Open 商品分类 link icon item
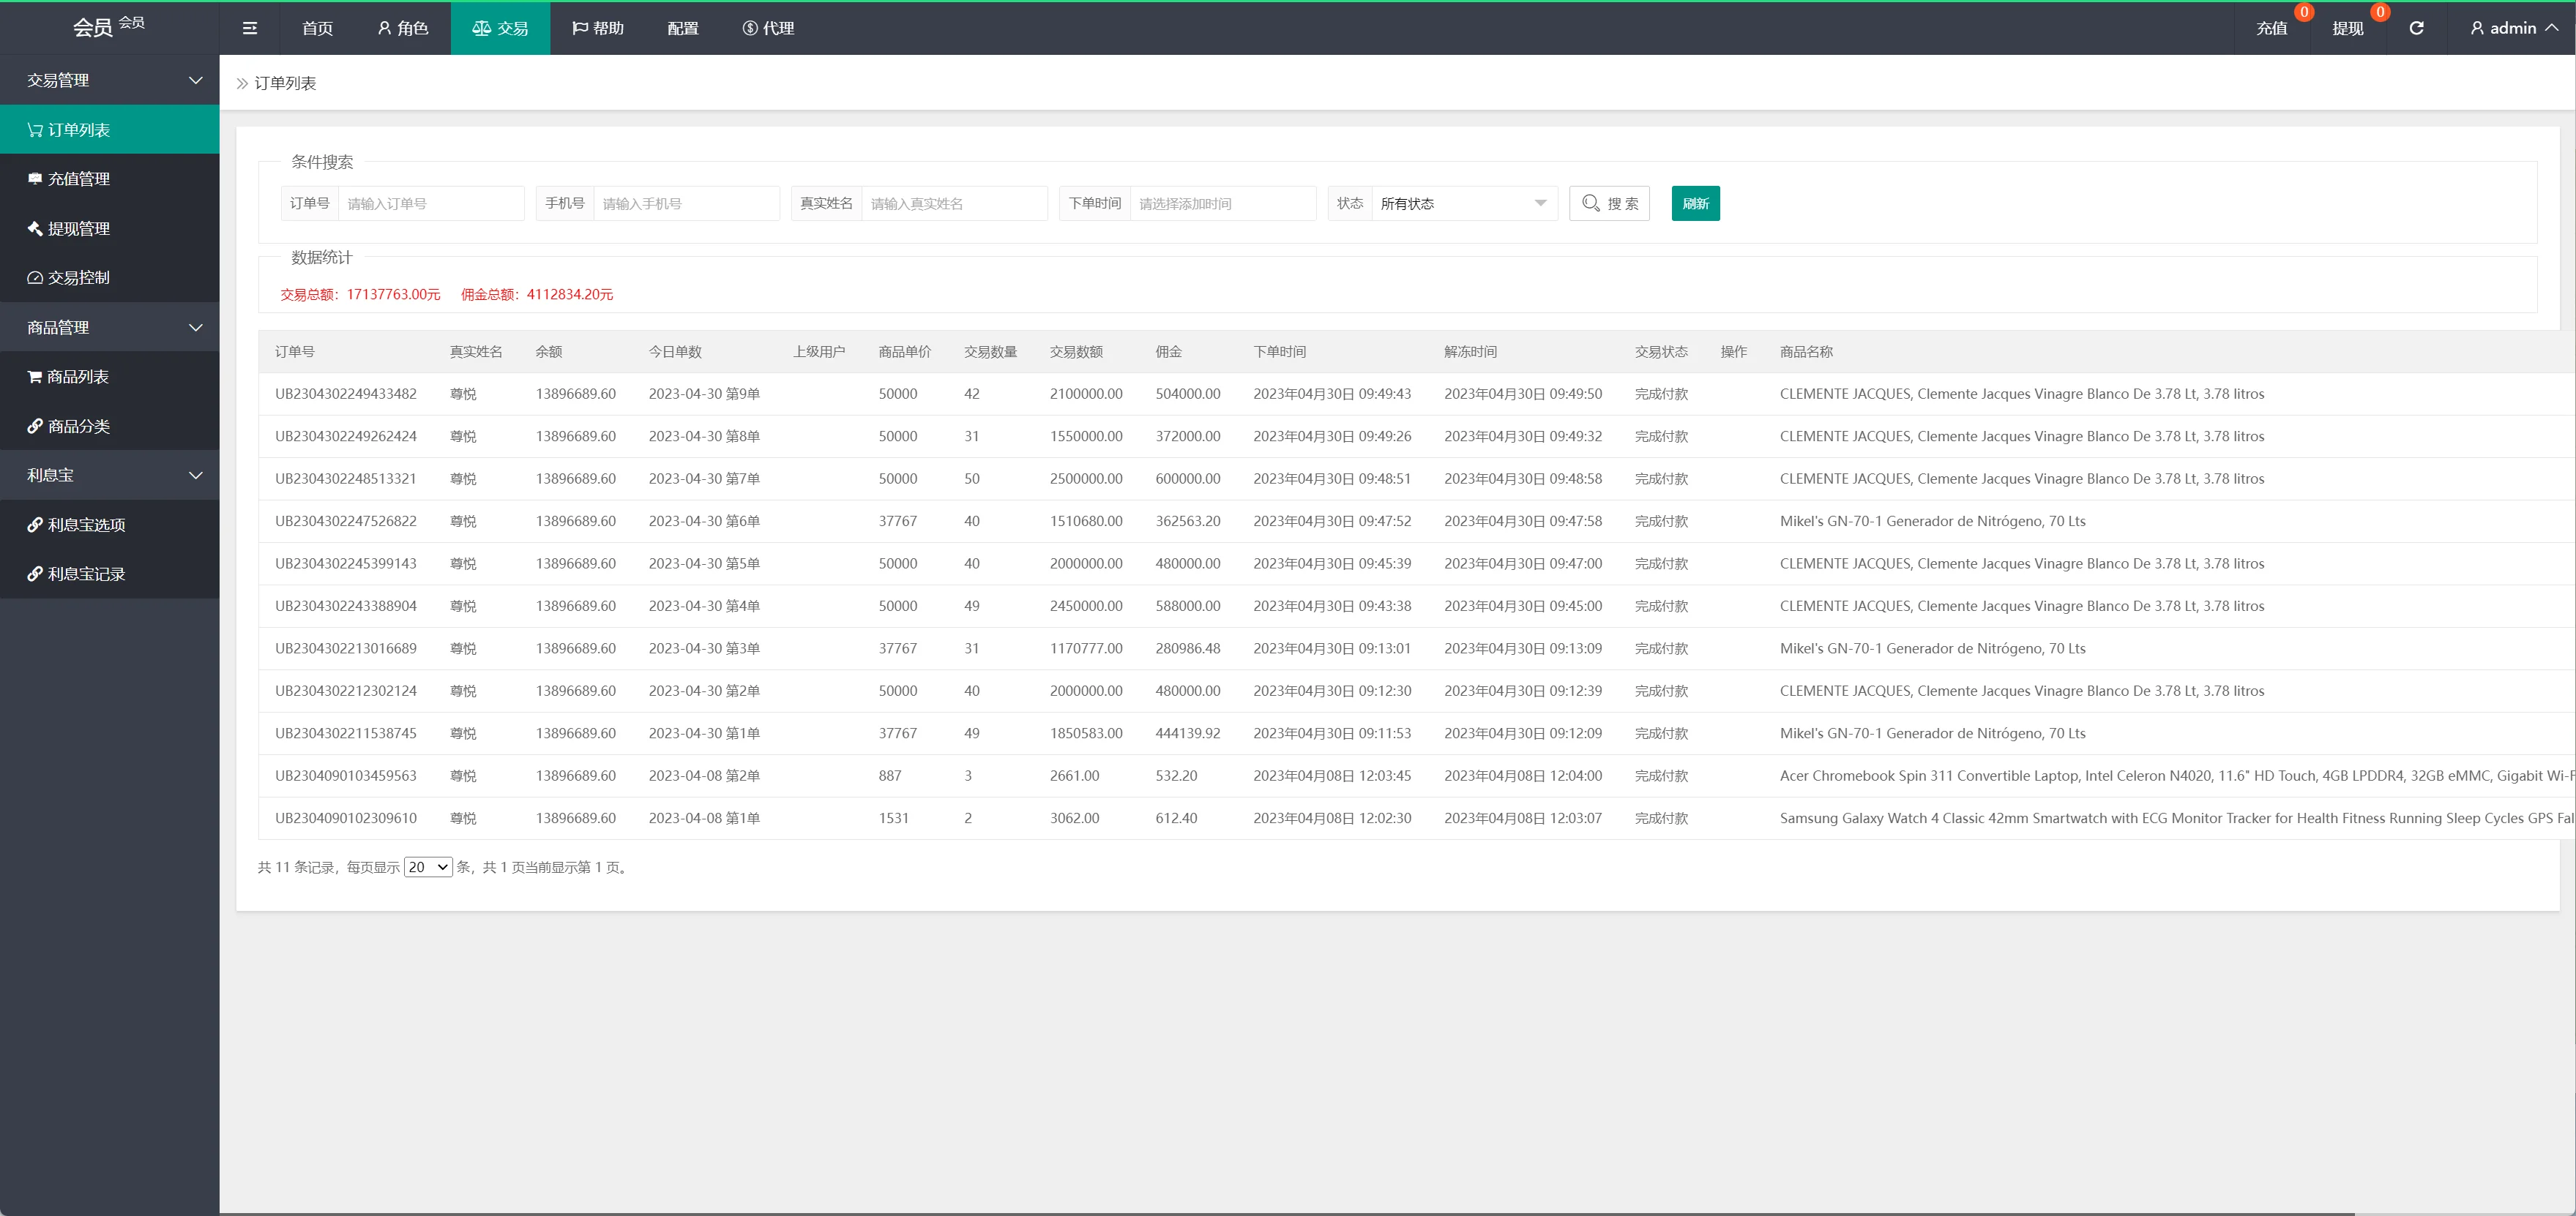This screenshot has width=2576, height=1216. click(78, 426)
